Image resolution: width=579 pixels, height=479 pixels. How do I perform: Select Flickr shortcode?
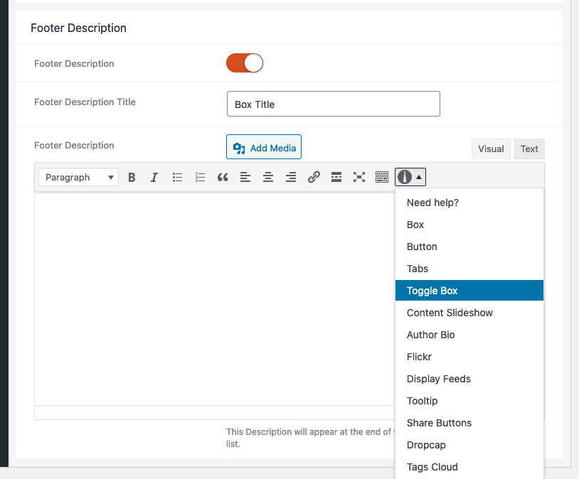click(469, 357)
